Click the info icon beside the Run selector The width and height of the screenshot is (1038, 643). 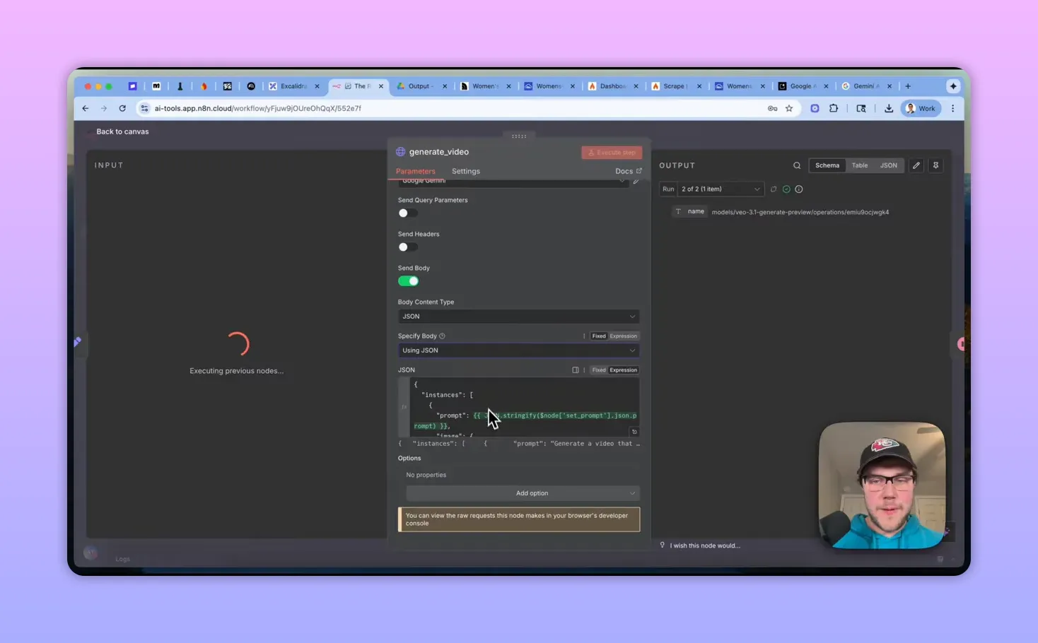coord(799,189)
